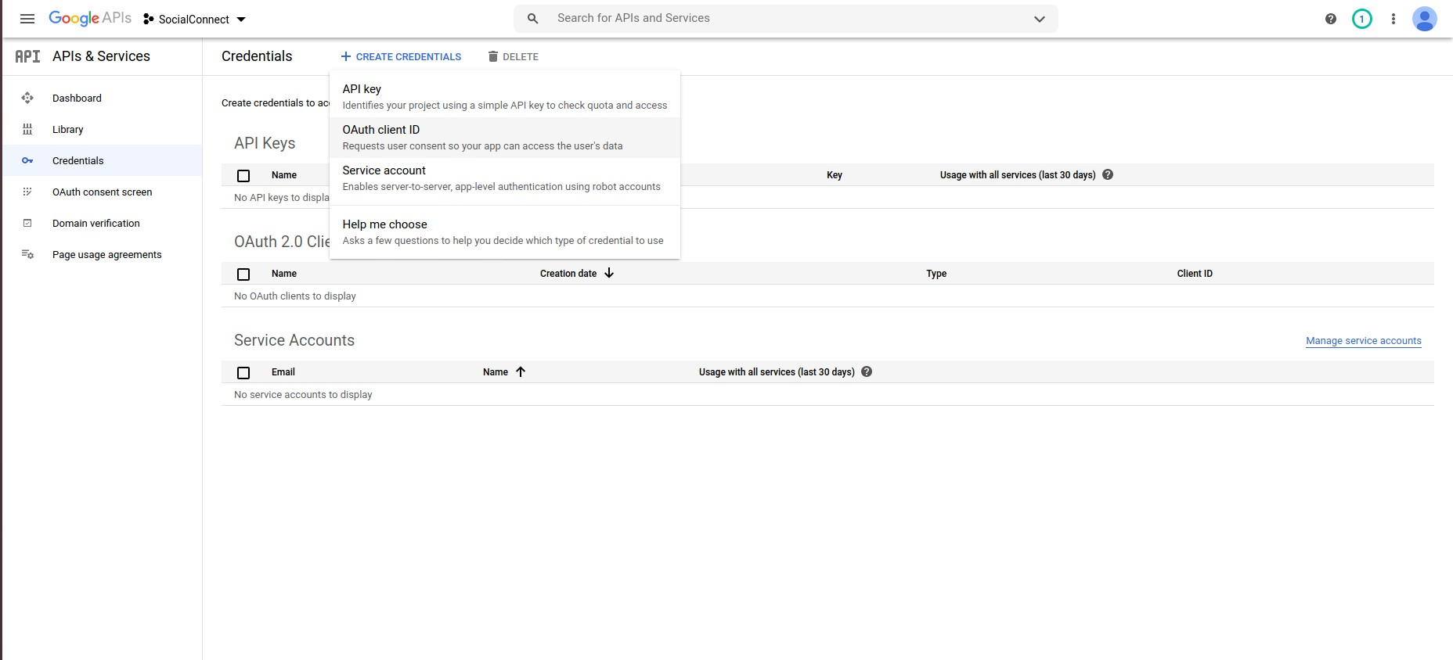Choose the Help me choose option

pyautogui.click(x=505, y=232)
